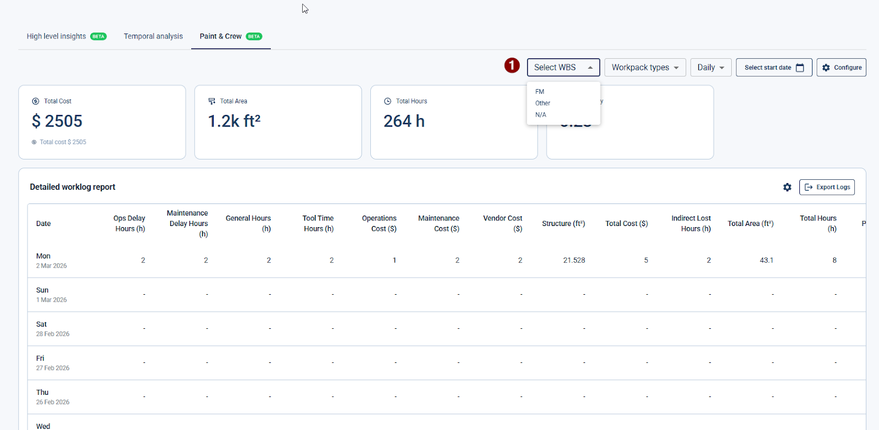
Task: Select the Mon 2 Mar 2026 row
Action: point(51,261)
